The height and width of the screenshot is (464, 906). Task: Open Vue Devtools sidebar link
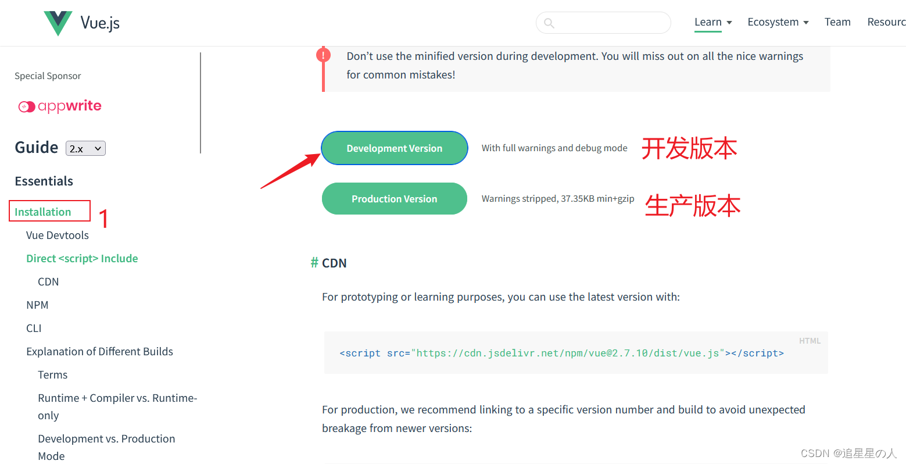coord(58,235)
